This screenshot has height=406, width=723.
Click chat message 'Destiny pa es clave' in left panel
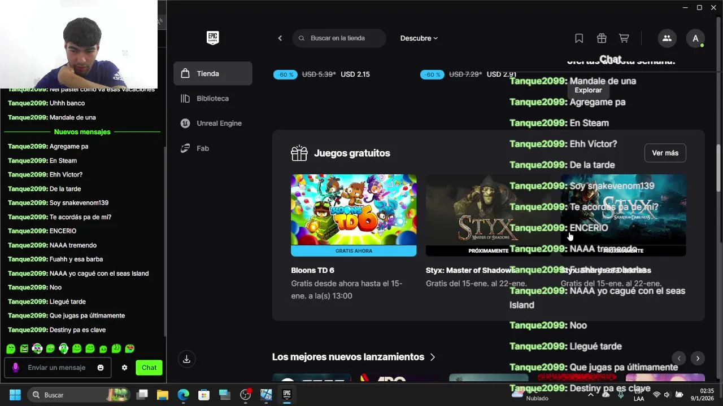click(56, 330)
